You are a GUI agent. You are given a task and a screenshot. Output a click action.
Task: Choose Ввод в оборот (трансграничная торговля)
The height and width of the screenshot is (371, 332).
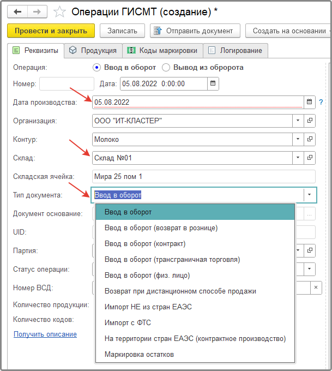[195, 260]
